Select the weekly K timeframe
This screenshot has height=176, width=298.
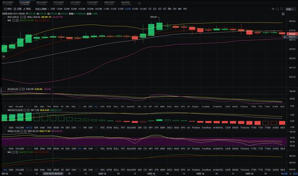(169, 9)
